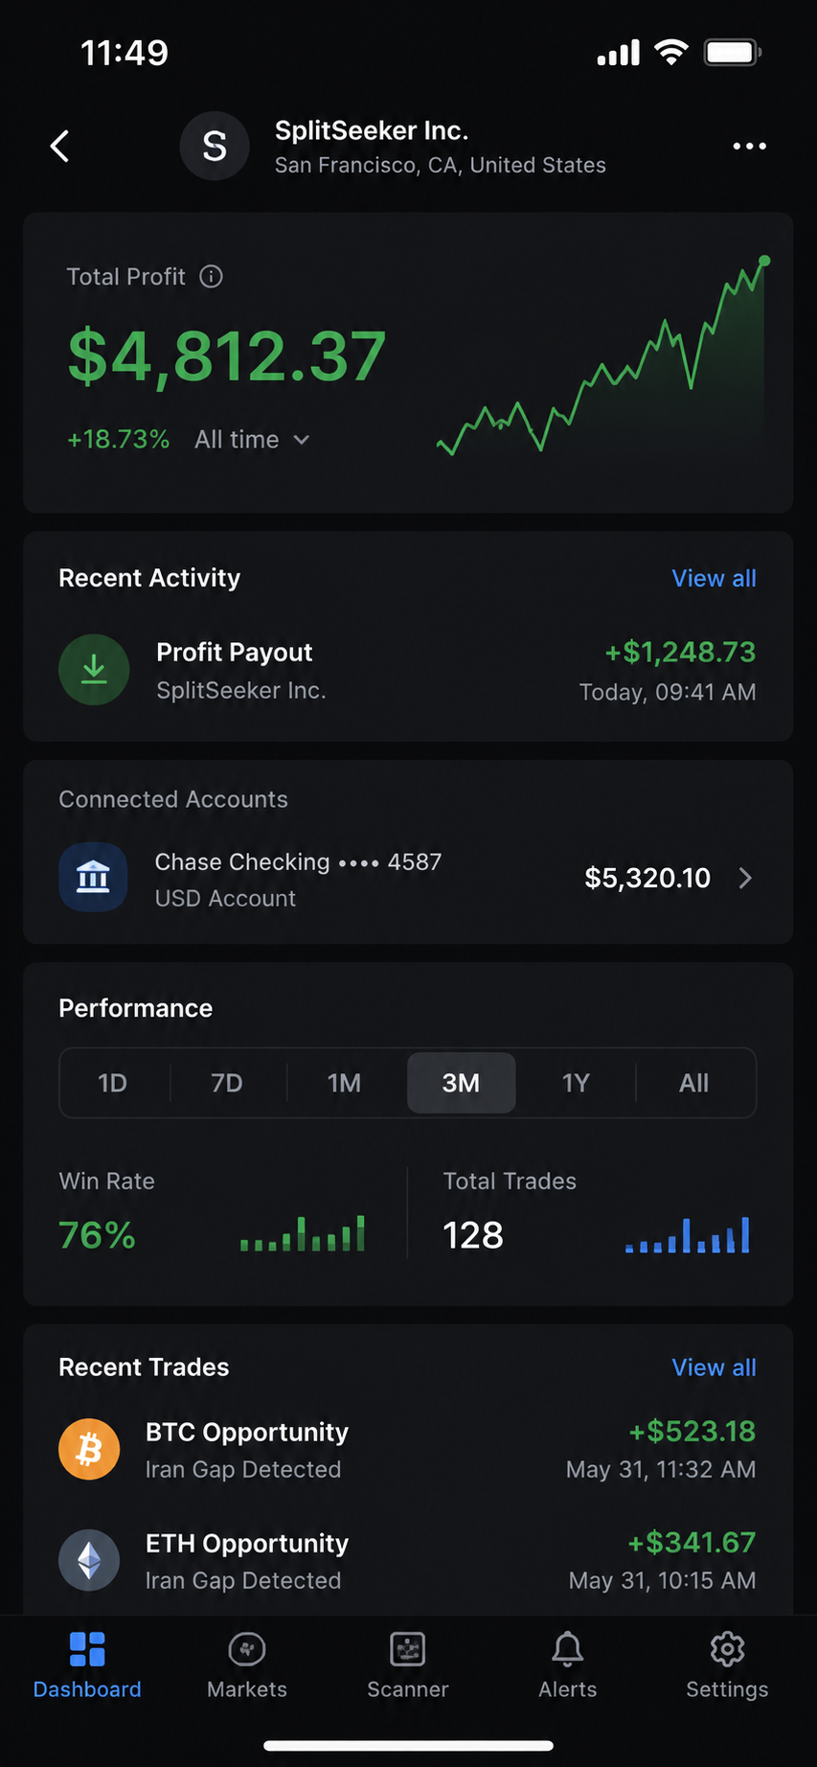Screen dimensions: 817x1767
Task: Tap the 76% win rate value
Action: click(97, 1235)
